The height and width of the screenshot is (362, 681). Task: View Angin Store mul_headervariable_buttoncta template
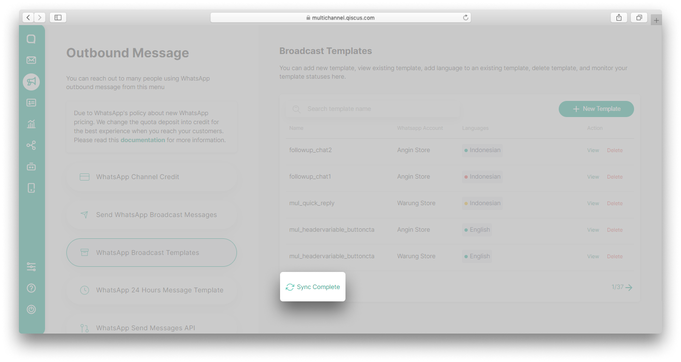coord(593,230)
